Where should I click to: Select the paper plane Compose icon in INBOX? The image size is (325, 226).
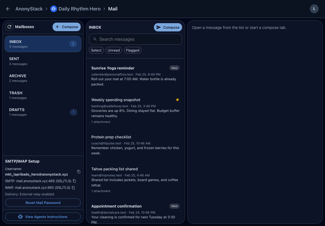158,27
